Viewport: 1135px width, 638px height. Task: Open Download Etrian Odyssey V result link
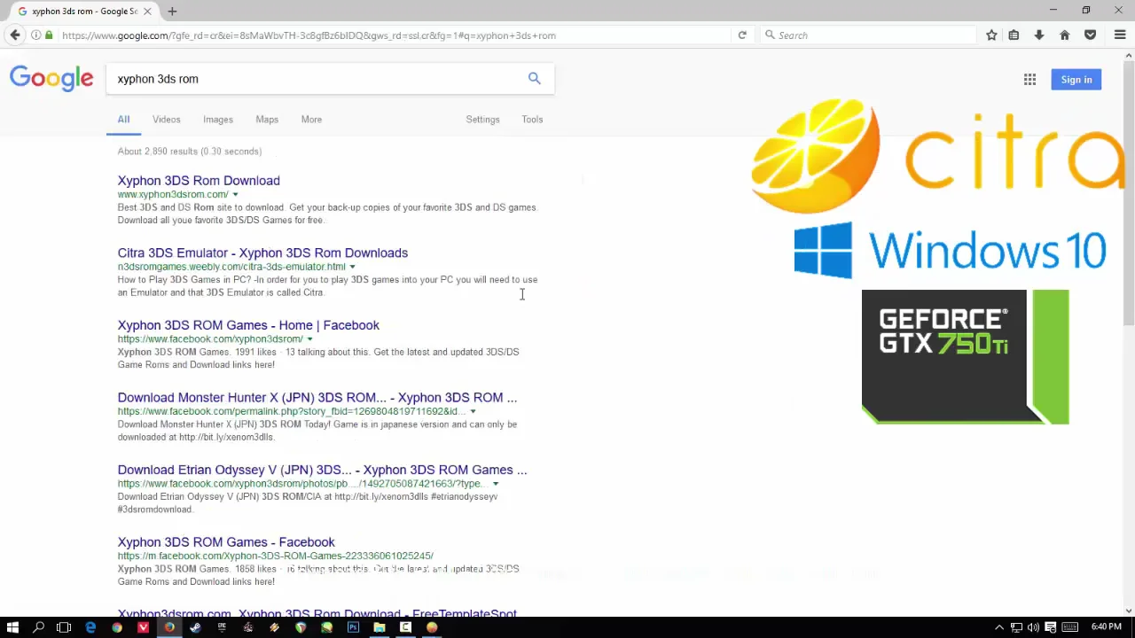tap(322, 470)
